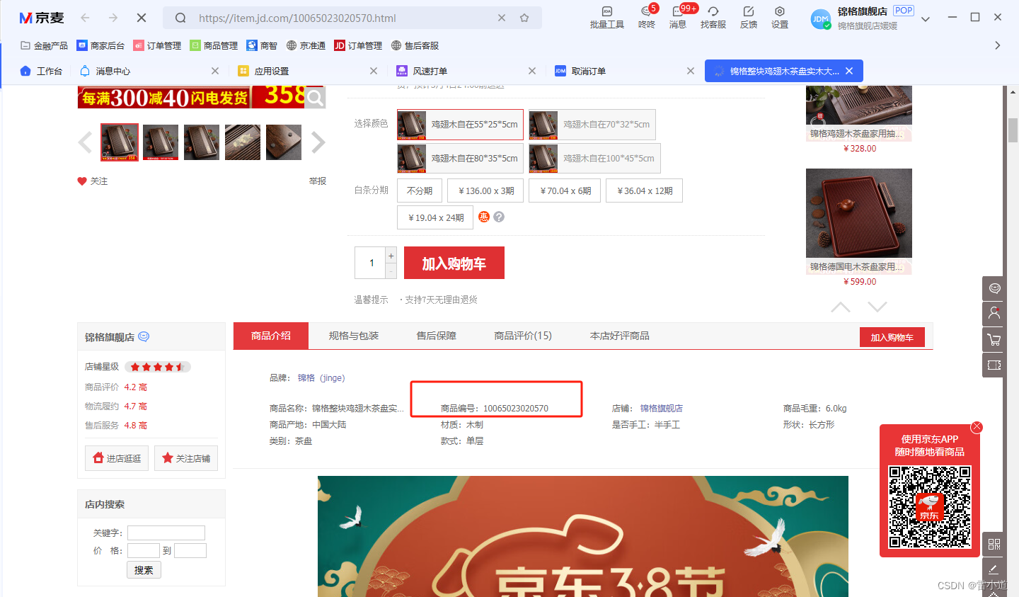The image size is (1019, 597).
Task: Click the magnifier zoom icon on product image
Action: tap(316, 98)
